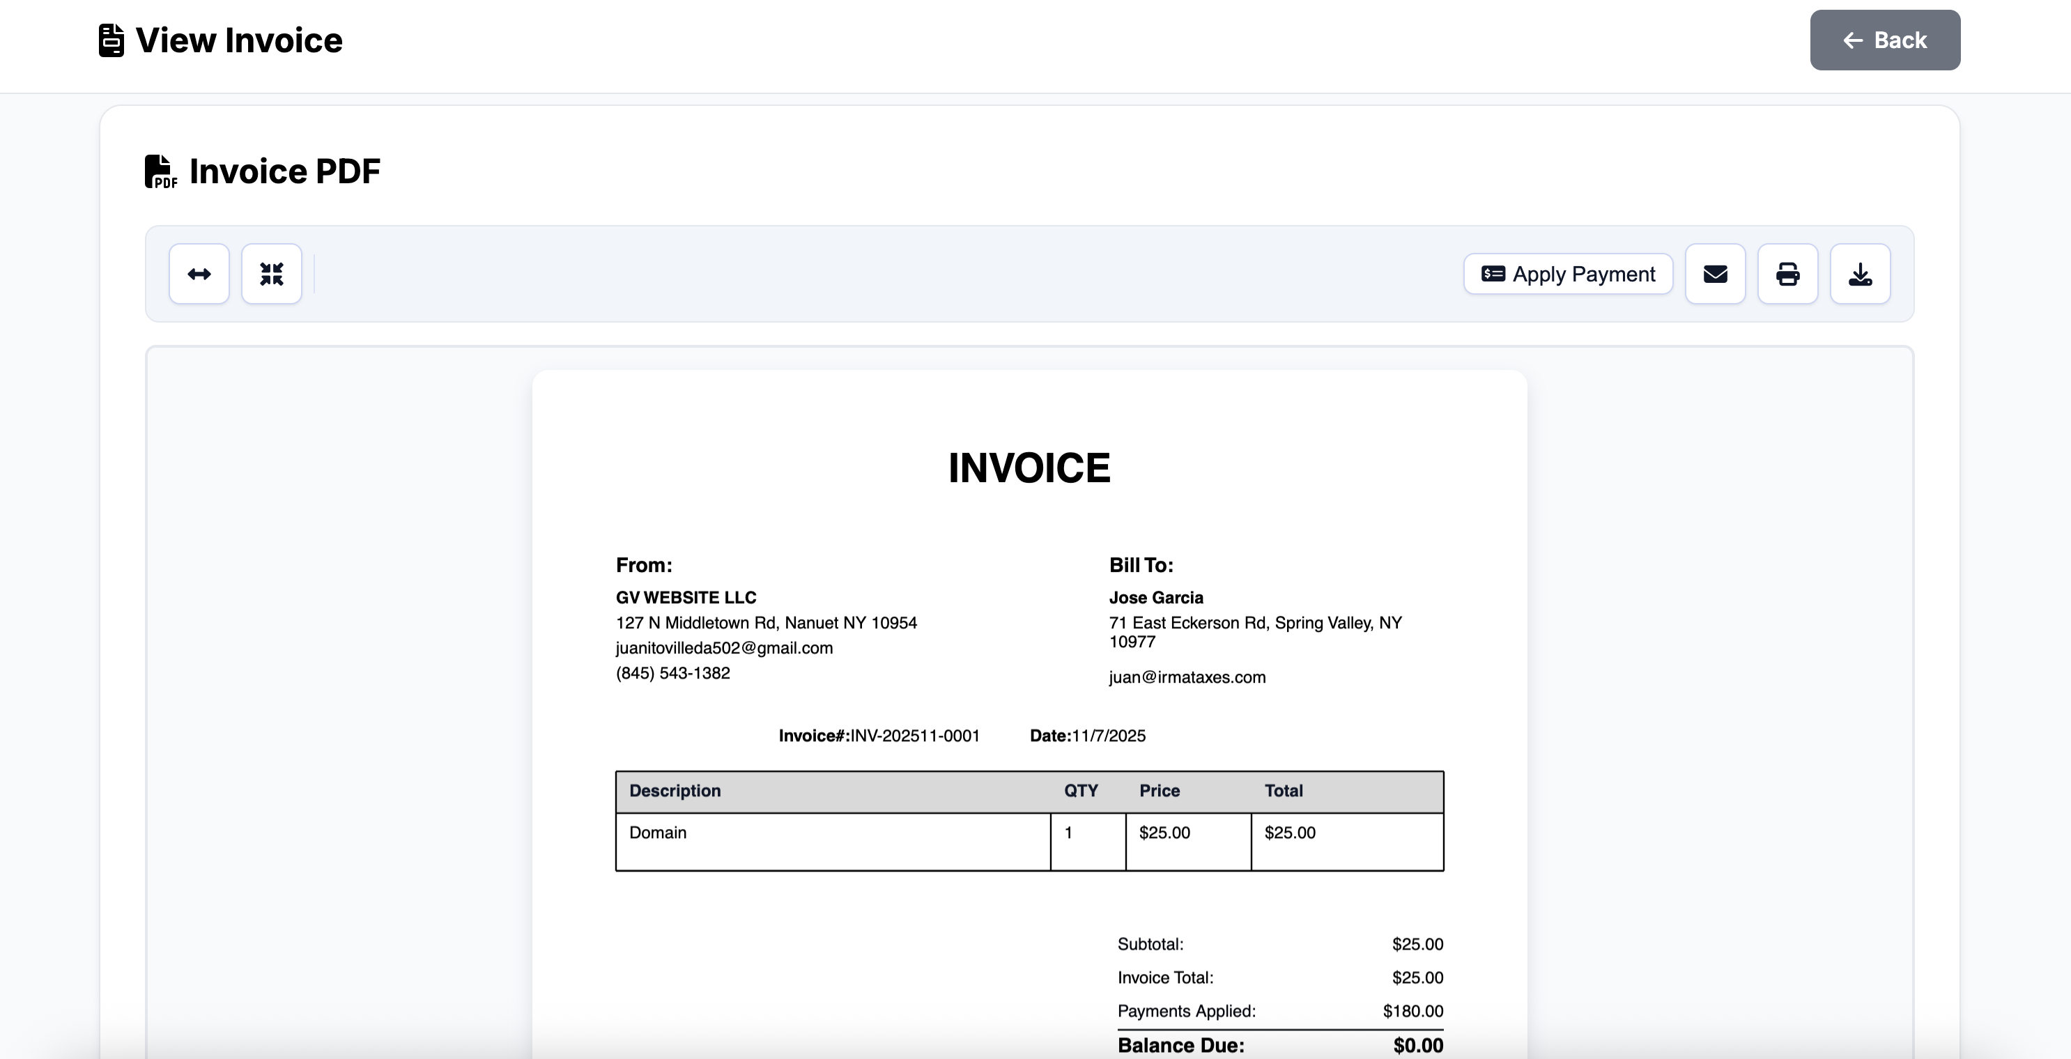Screen dimensions: 2071x1059
Task: Click the Description column header in the table
Action: pos(675,791)
